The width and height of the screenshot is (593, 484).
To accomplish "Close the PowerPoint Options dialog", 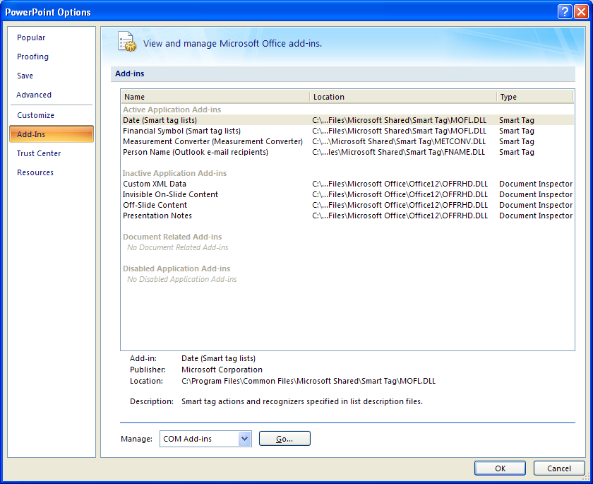I will tap(581, 12).
